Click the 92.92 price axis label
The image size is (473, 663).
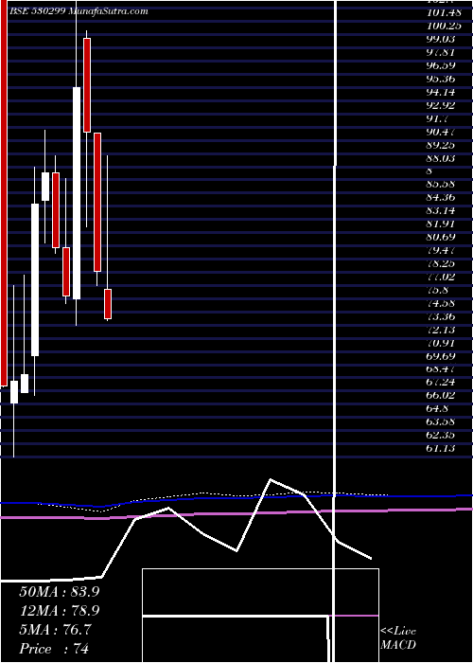441,105
